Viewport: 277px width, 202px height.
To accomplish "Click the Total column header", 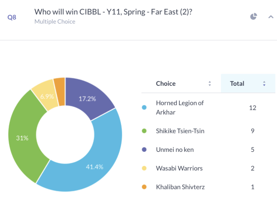I will [x=237, y=84].
